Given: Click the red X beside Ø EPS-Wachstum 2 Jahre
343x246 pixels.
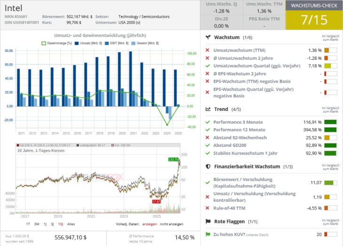Looking at the screenshot, I should tap(207, 73).
